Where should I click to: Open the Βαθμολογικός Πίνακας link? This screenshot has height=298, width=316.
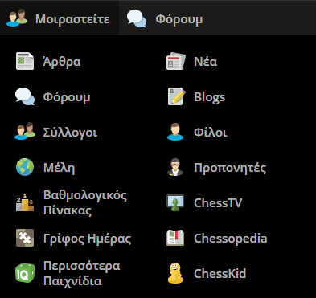pos(85,202)
